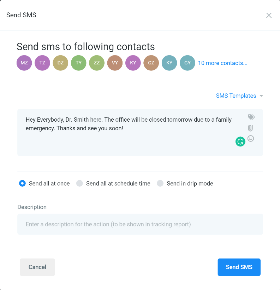280x290 pixels.
Task: Click the VY contact avatar
Action: point(115,63)
